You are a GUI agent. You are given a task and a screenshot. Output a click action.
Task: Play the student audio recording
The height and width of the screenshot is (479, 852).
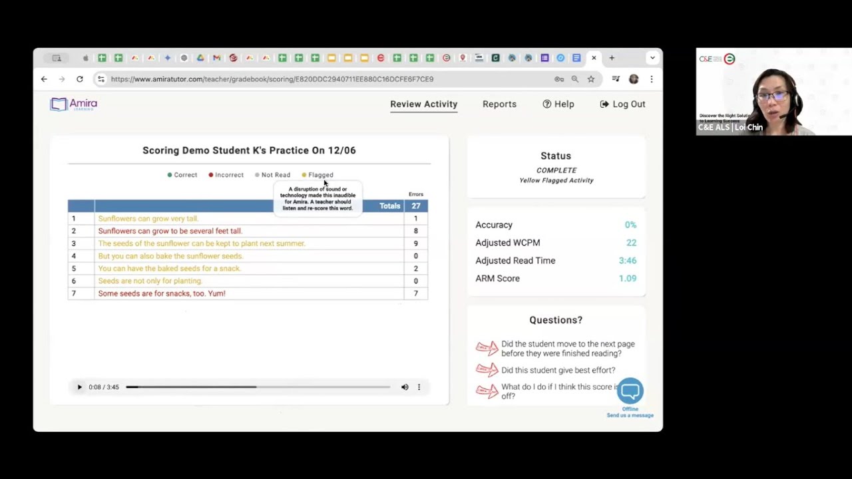click(x=79, y=387)
